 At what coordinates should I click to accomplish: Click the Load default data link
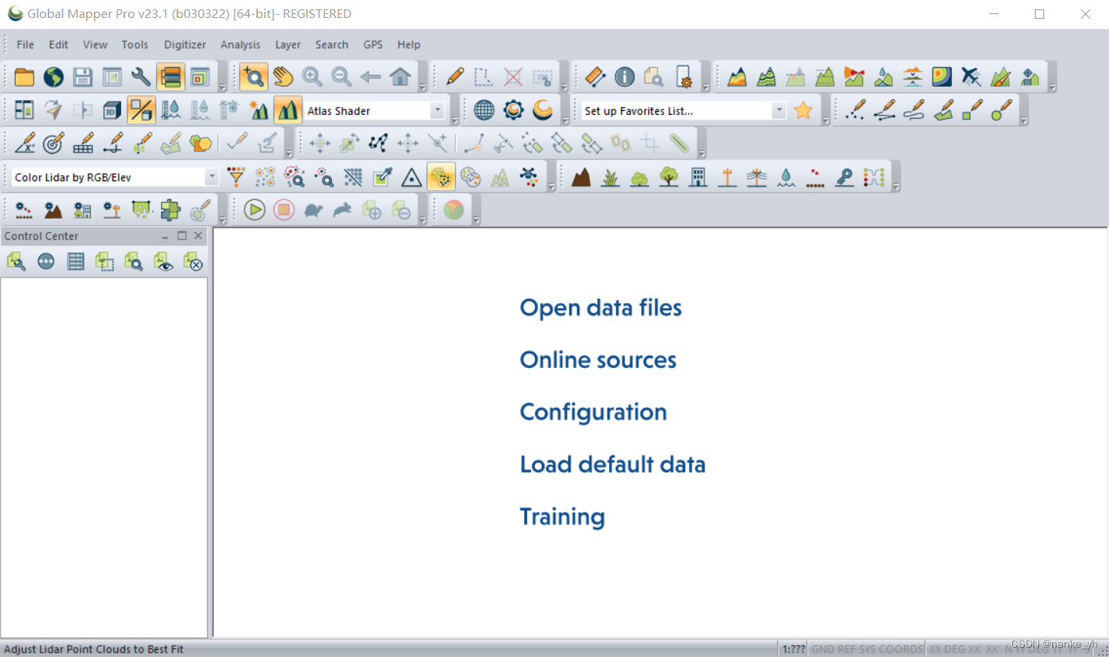tap(613, 464)
